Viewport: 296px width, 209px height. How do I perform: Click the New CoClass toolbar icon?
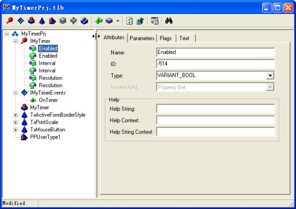coord(31,21)
